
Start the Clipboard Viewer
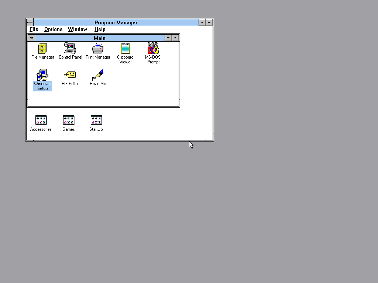[125, 48]
